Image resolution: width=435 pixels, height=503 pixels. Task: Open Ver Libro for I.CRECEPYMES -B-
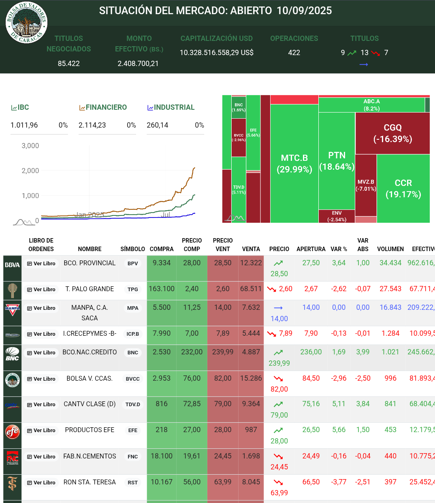[x=41, y=334]
